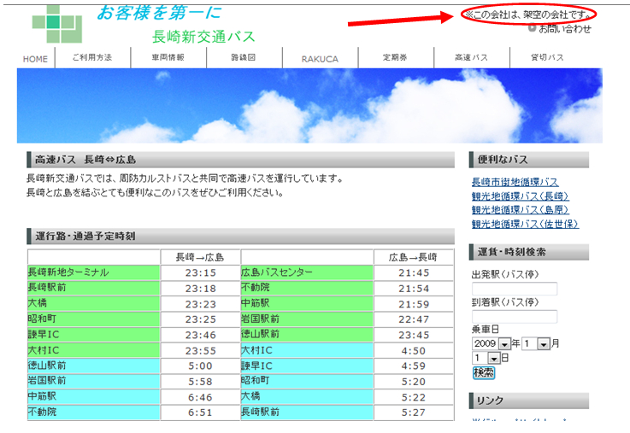Click the お客様を第一に slogan text
The image size is (630, 433).
(160, 13)
